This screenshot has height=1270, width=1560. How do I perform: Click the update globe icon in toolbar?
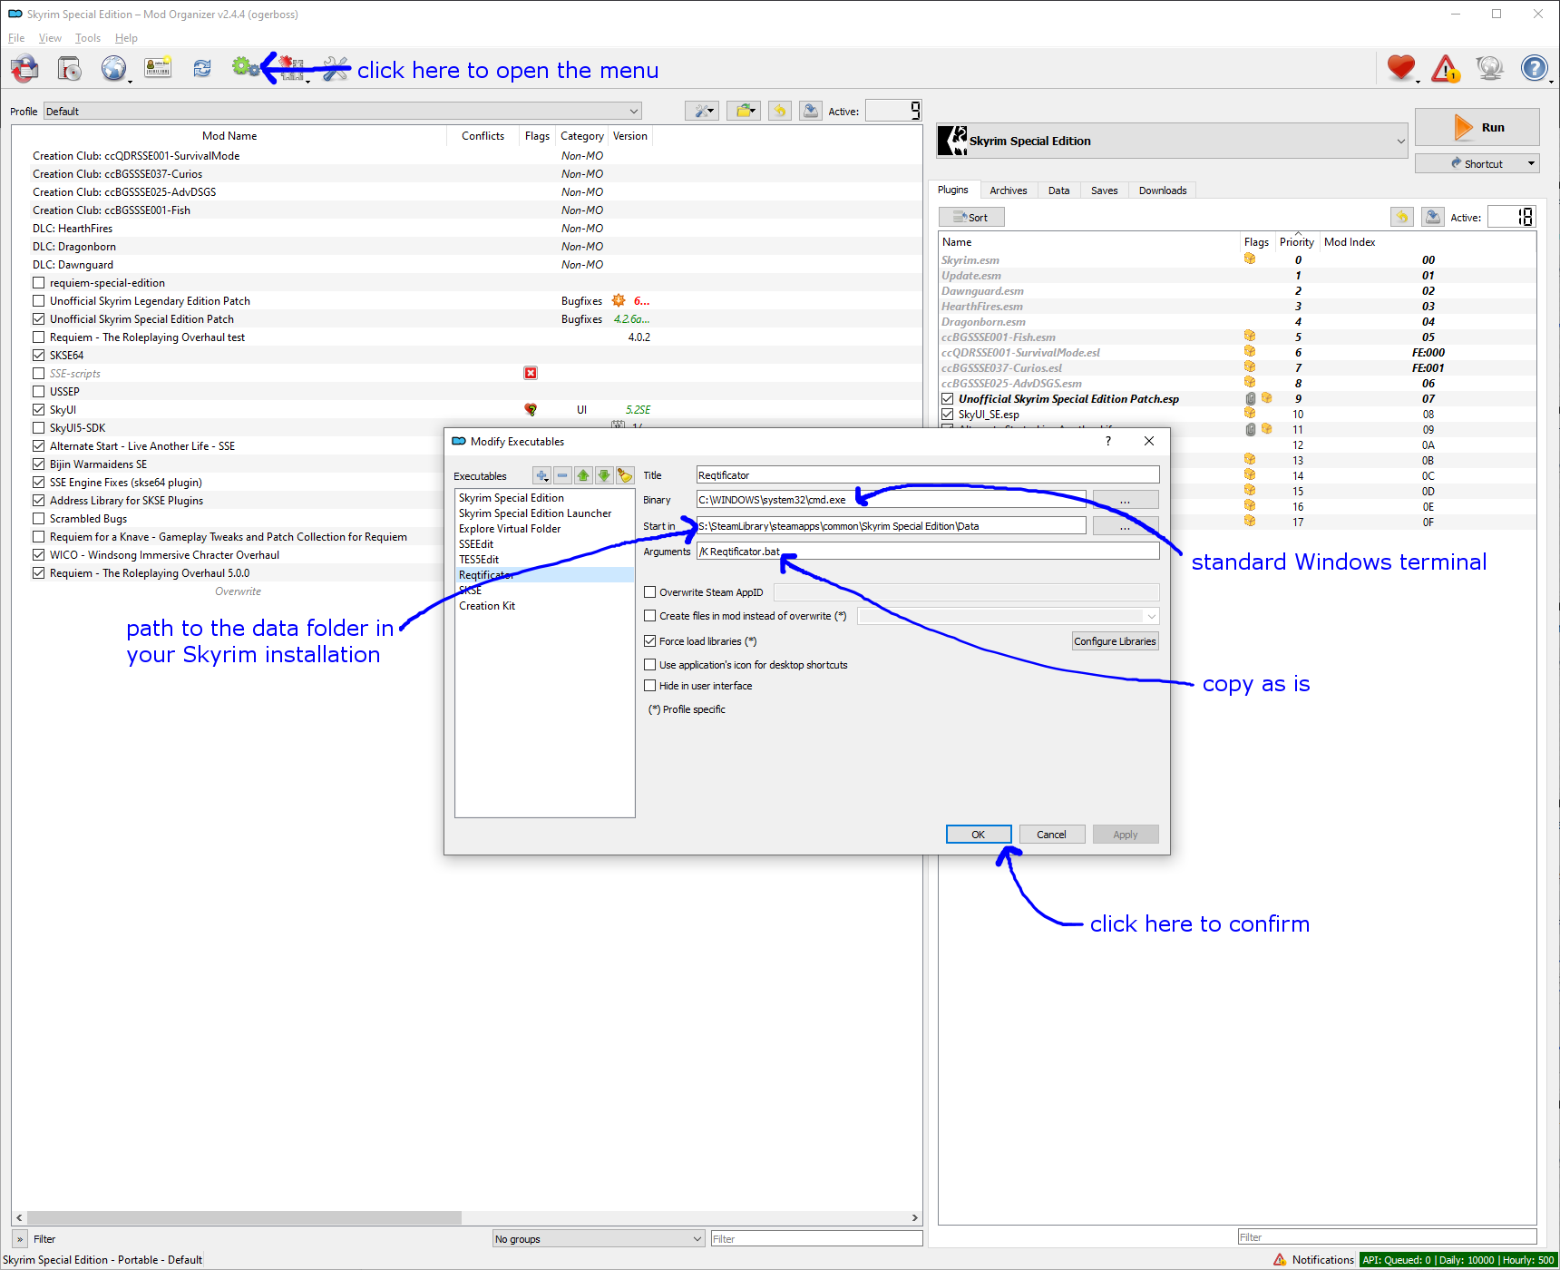click(x=1489, y=68)
